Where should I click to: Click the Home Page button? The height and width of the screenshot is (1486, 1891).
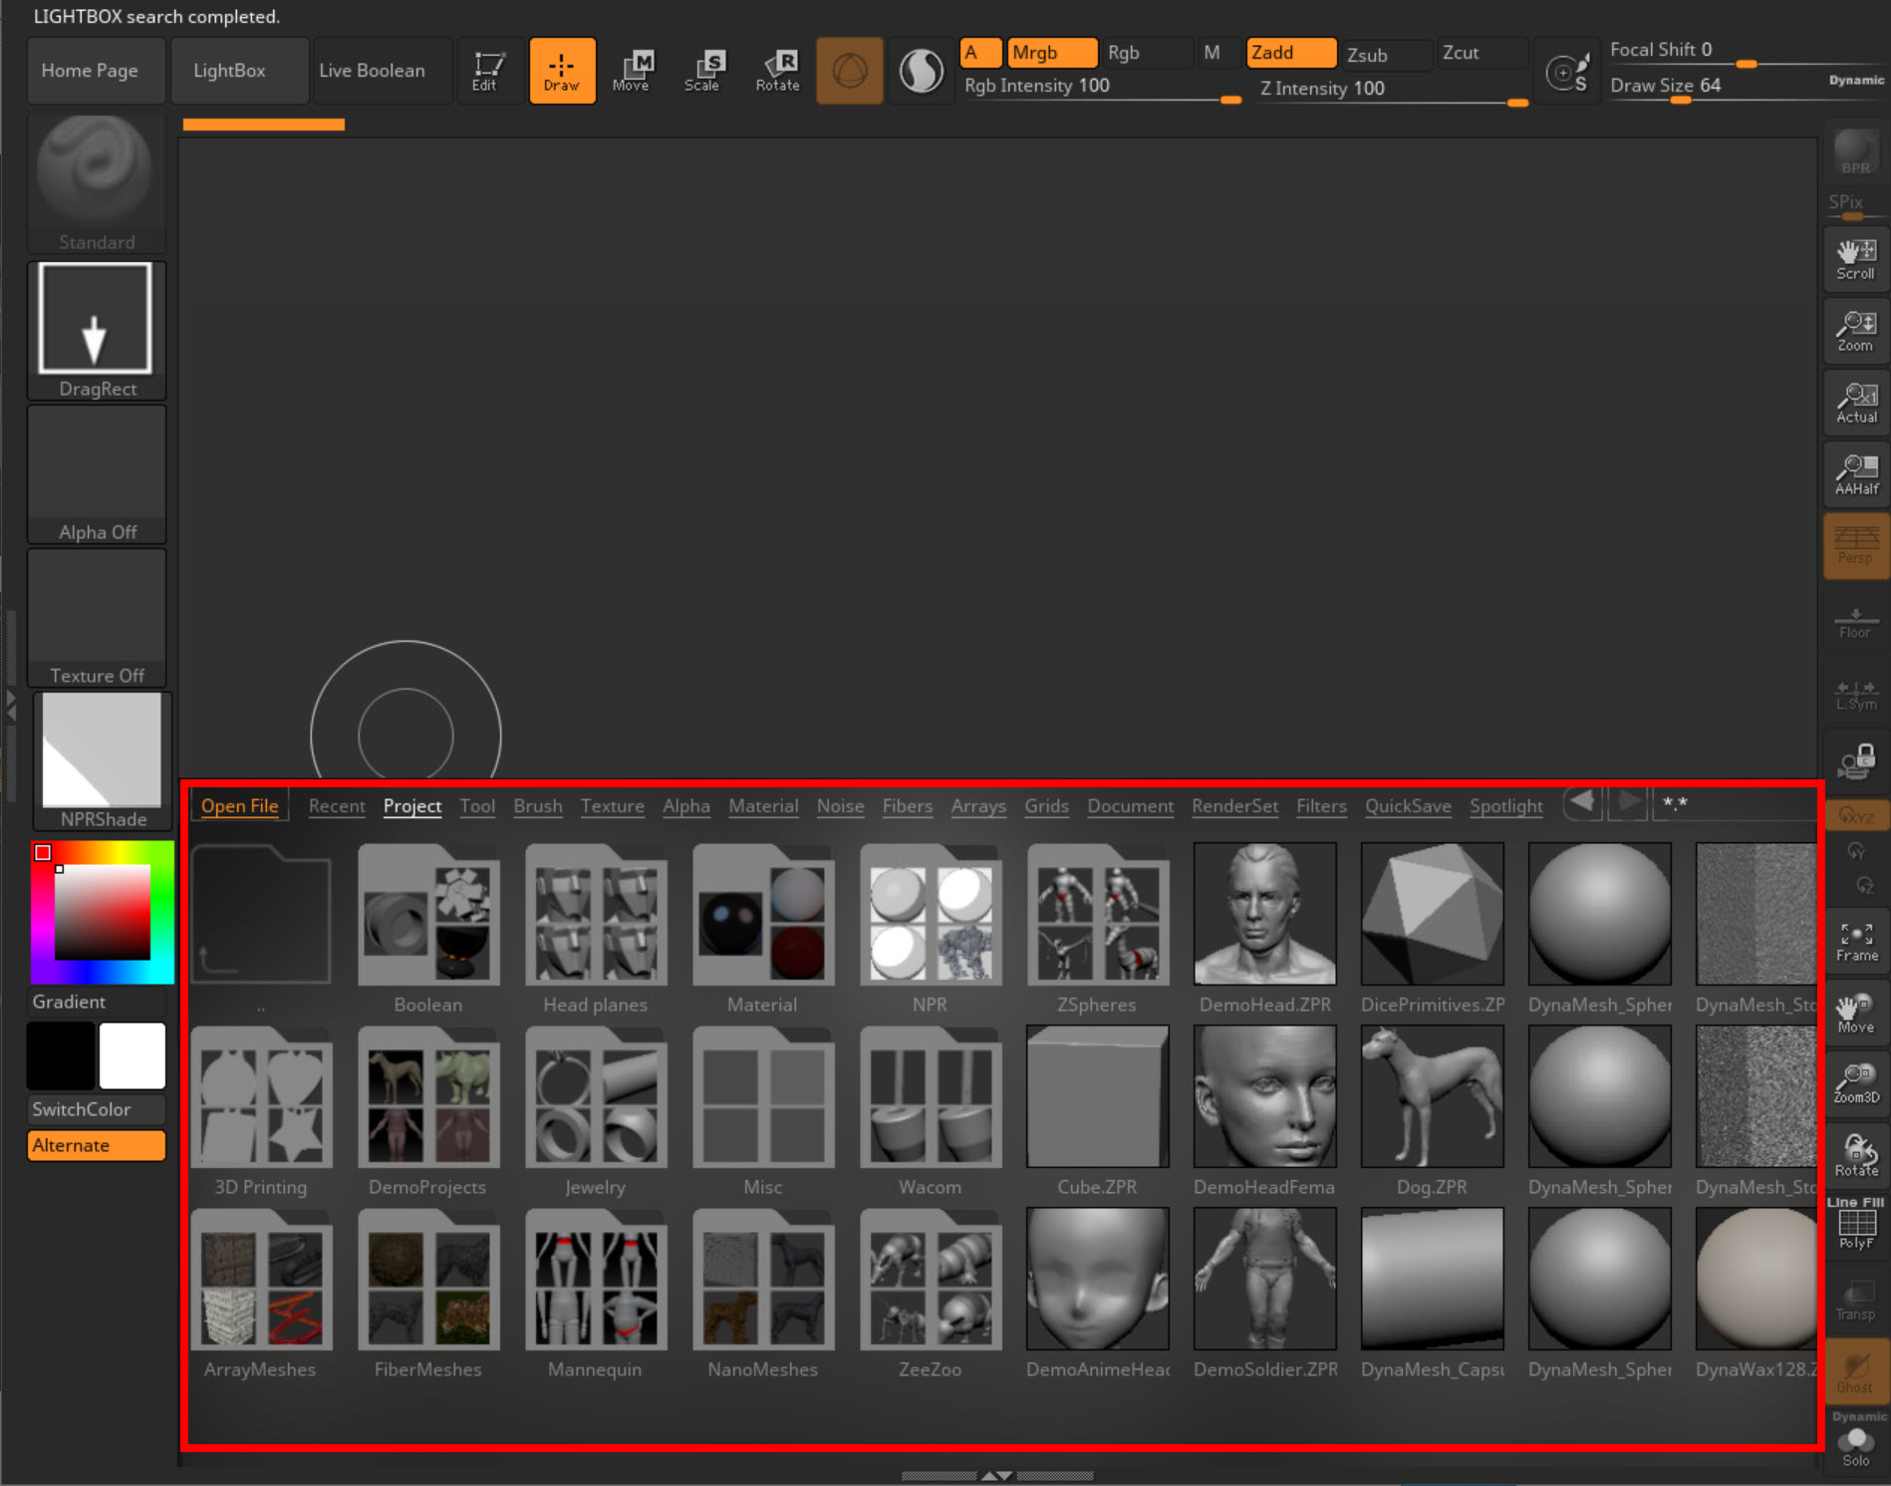96,71
